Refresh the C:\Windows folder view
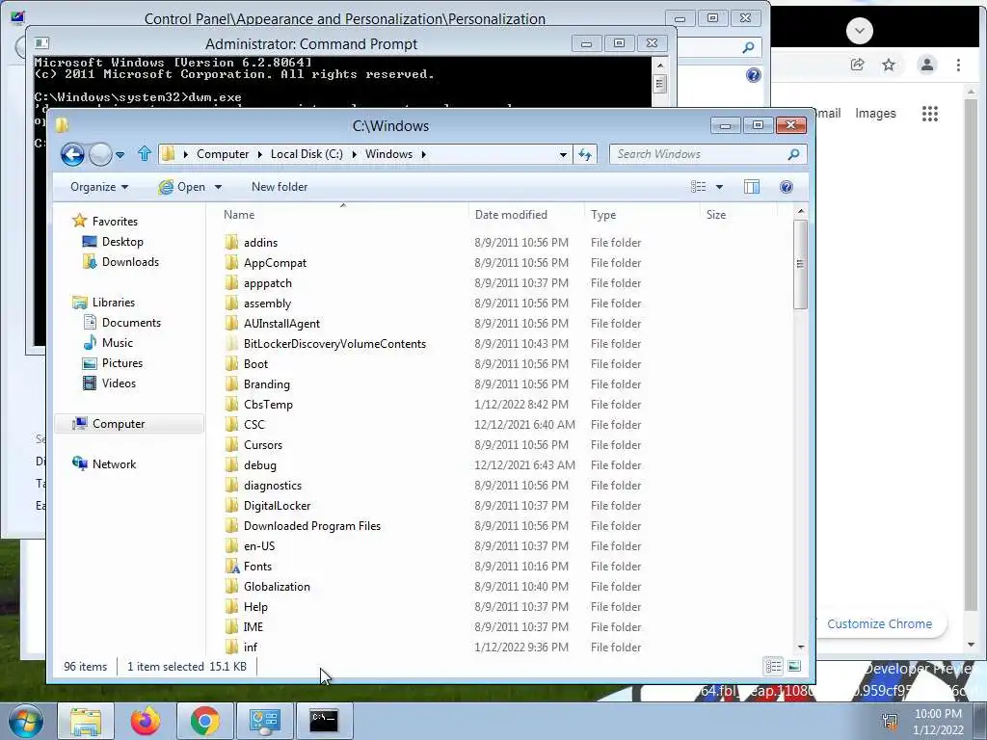The width and height of the screenshot is (987, 740). click(x=585, y=154)
